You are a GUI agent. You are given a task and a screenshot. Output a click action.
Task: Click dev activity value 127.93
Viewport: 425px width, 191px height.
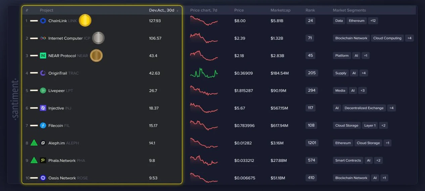tap(155, 21)
